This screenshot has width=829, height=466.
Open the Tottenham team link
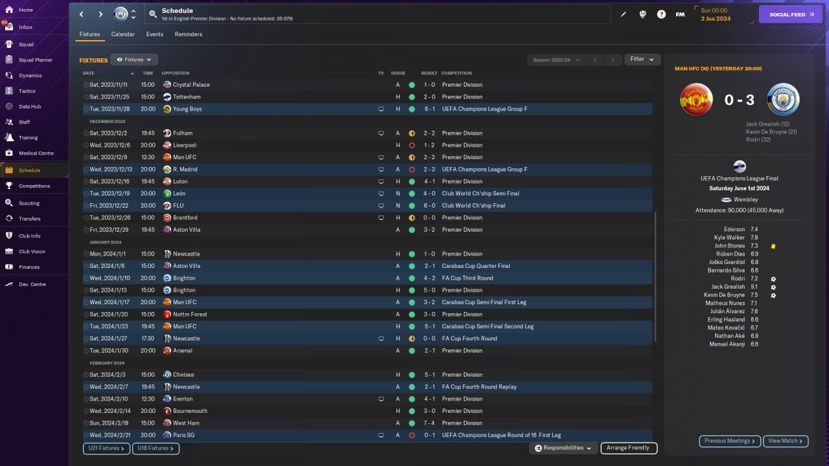click(x=187, y=97)
